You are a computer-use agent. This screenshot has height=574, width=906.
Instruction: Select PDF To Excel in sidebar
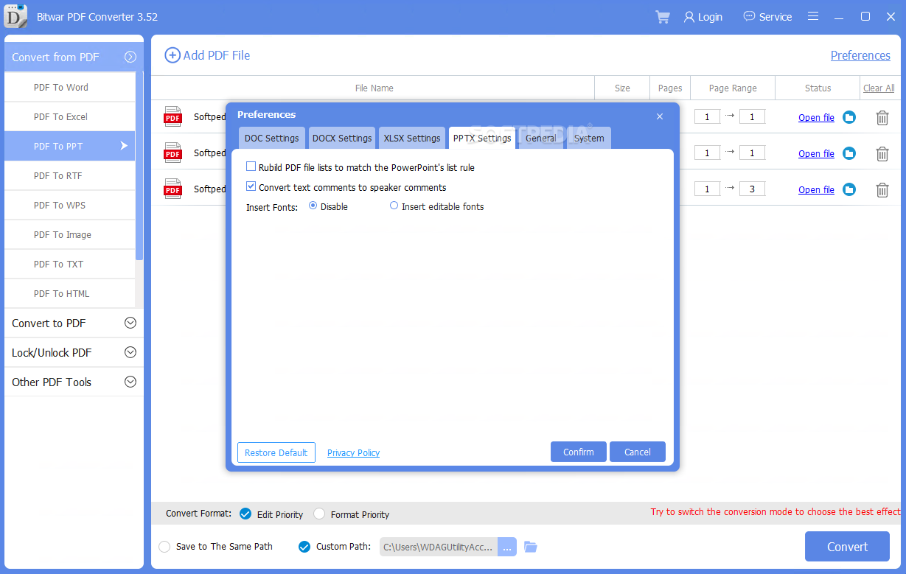coord(70,116)
